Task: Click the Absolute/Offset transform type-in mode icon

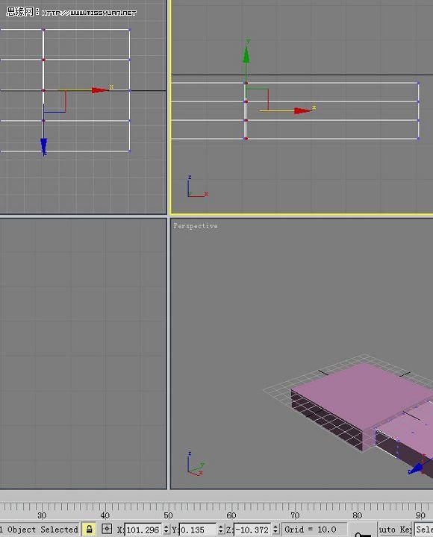Action: (x=107, y=529)
